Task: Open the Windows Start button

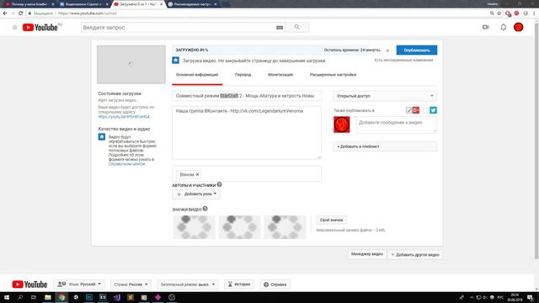Action: [7, 297]
